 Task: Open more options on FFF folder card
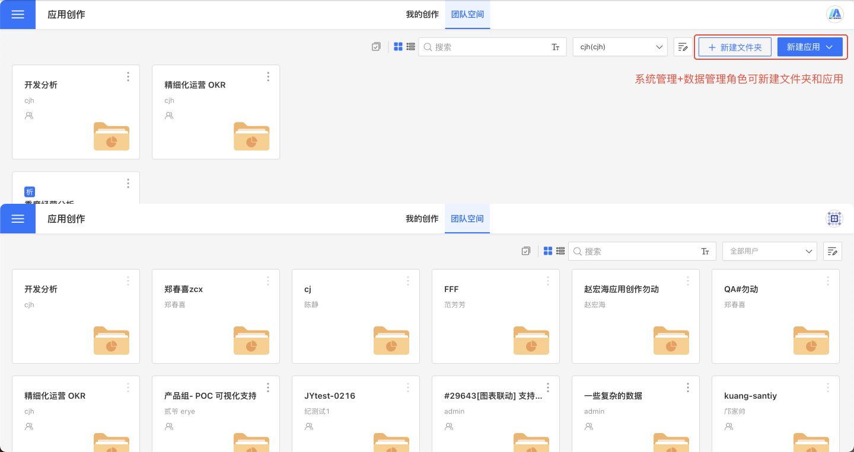coord(548,281)
